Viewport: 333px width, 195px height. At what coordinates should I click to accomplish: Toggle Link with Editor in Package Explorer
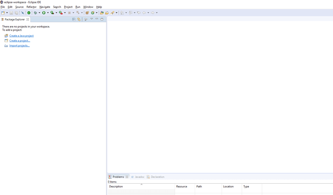79,20
